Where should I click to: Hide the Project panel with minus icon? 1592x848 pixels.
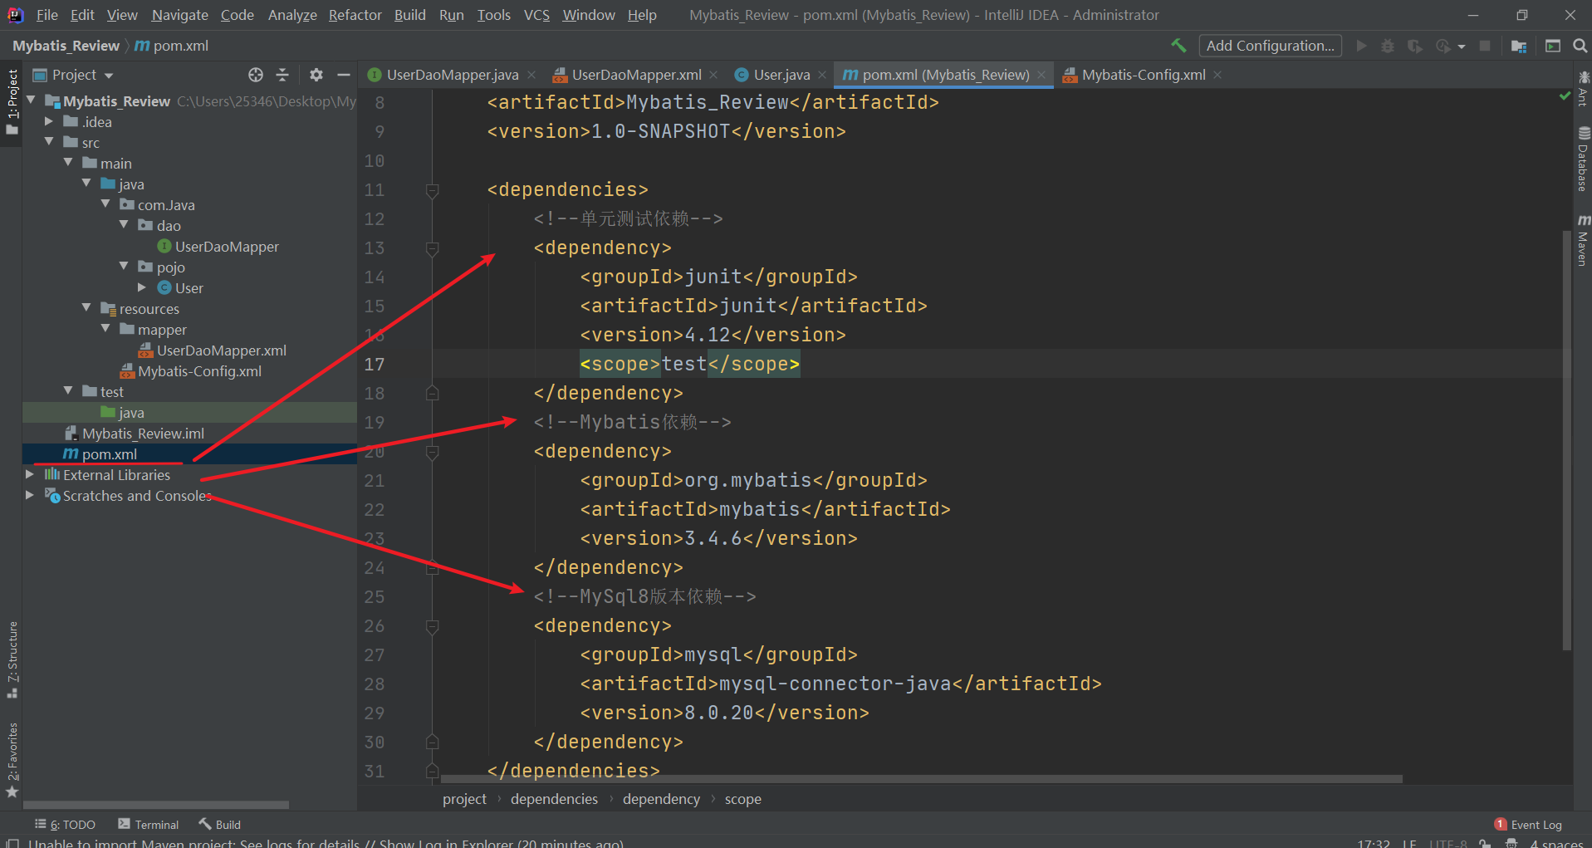(x=344, y=75)
